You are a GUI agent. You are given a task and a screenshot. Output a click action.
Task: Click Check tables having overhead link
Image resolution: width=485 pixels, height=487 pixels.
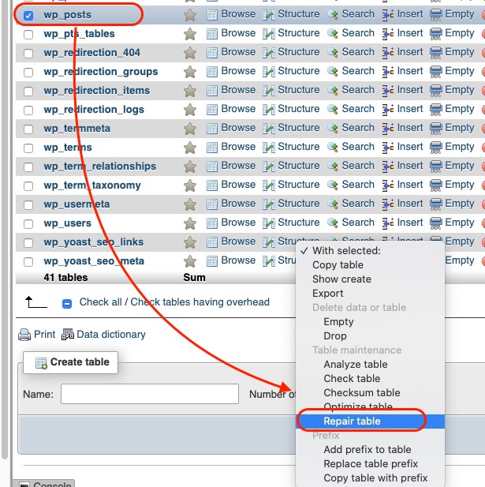pos(200,302)
